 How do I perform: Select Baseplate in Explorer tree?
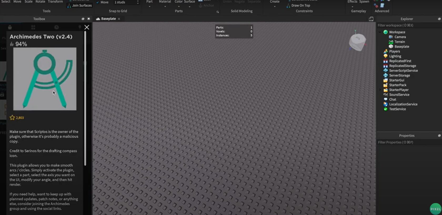pyautogui.click(x=402, y=46)
